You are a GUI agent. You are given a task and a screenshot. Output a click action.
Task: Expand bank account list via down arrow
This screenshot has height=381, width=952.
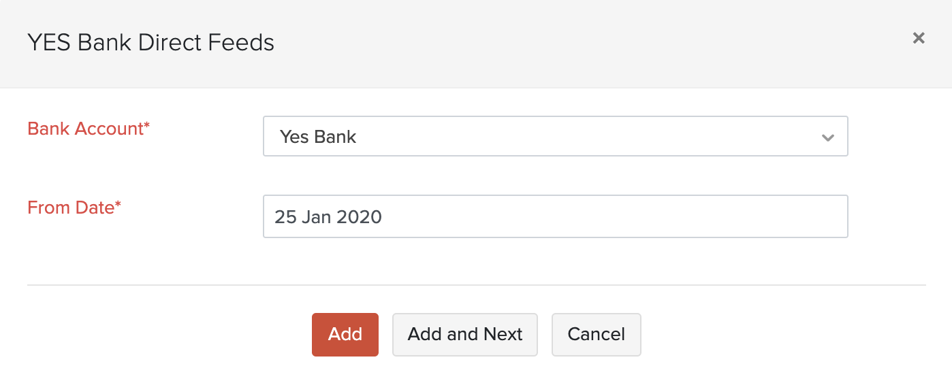click(x=827, y=137)
